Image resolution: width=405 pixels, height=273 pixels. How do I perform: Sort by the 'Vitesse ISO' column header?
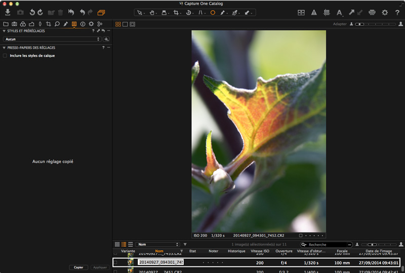pyautogui.click(x=260, y=251)
